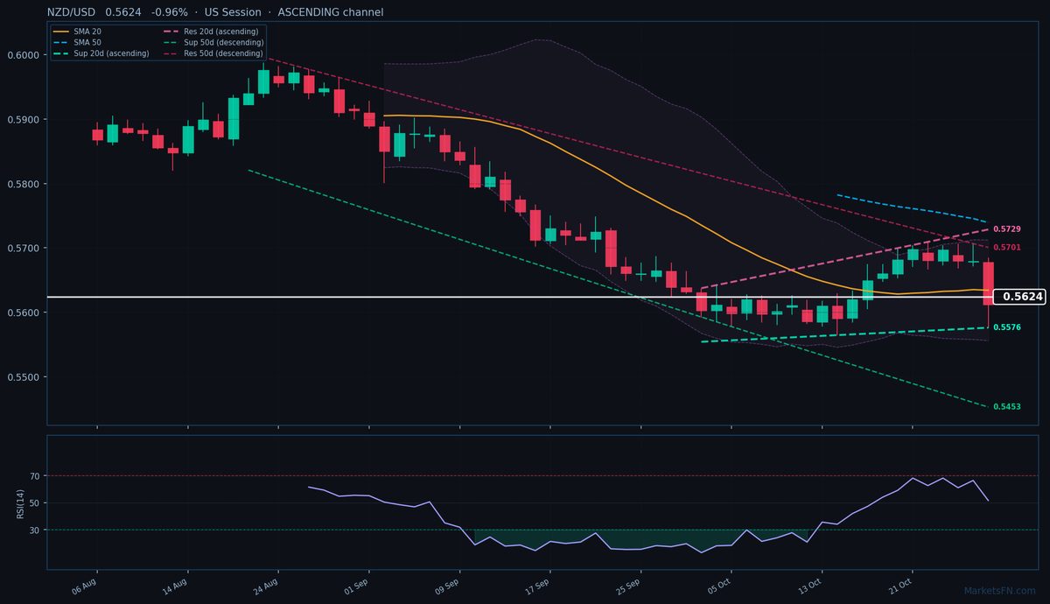Click the 0.5624 price in header

[x=122, y=12]
